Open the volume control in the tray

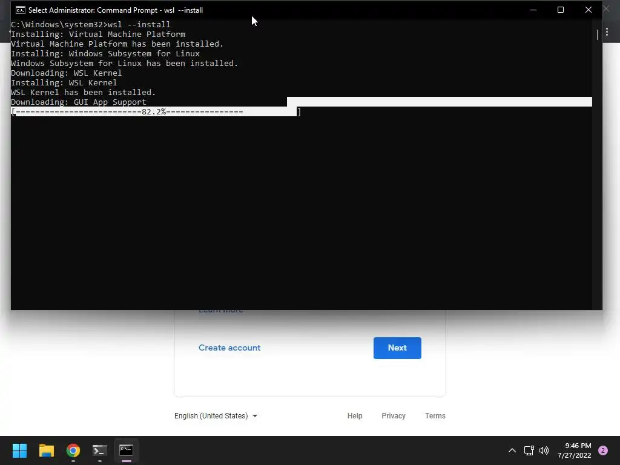(544, 450)
